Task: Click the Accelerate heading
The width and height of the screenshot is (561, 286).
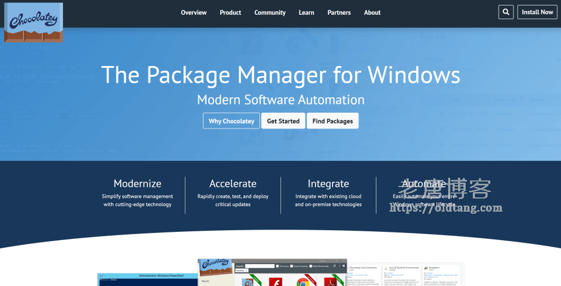Action: coord(233,184)
